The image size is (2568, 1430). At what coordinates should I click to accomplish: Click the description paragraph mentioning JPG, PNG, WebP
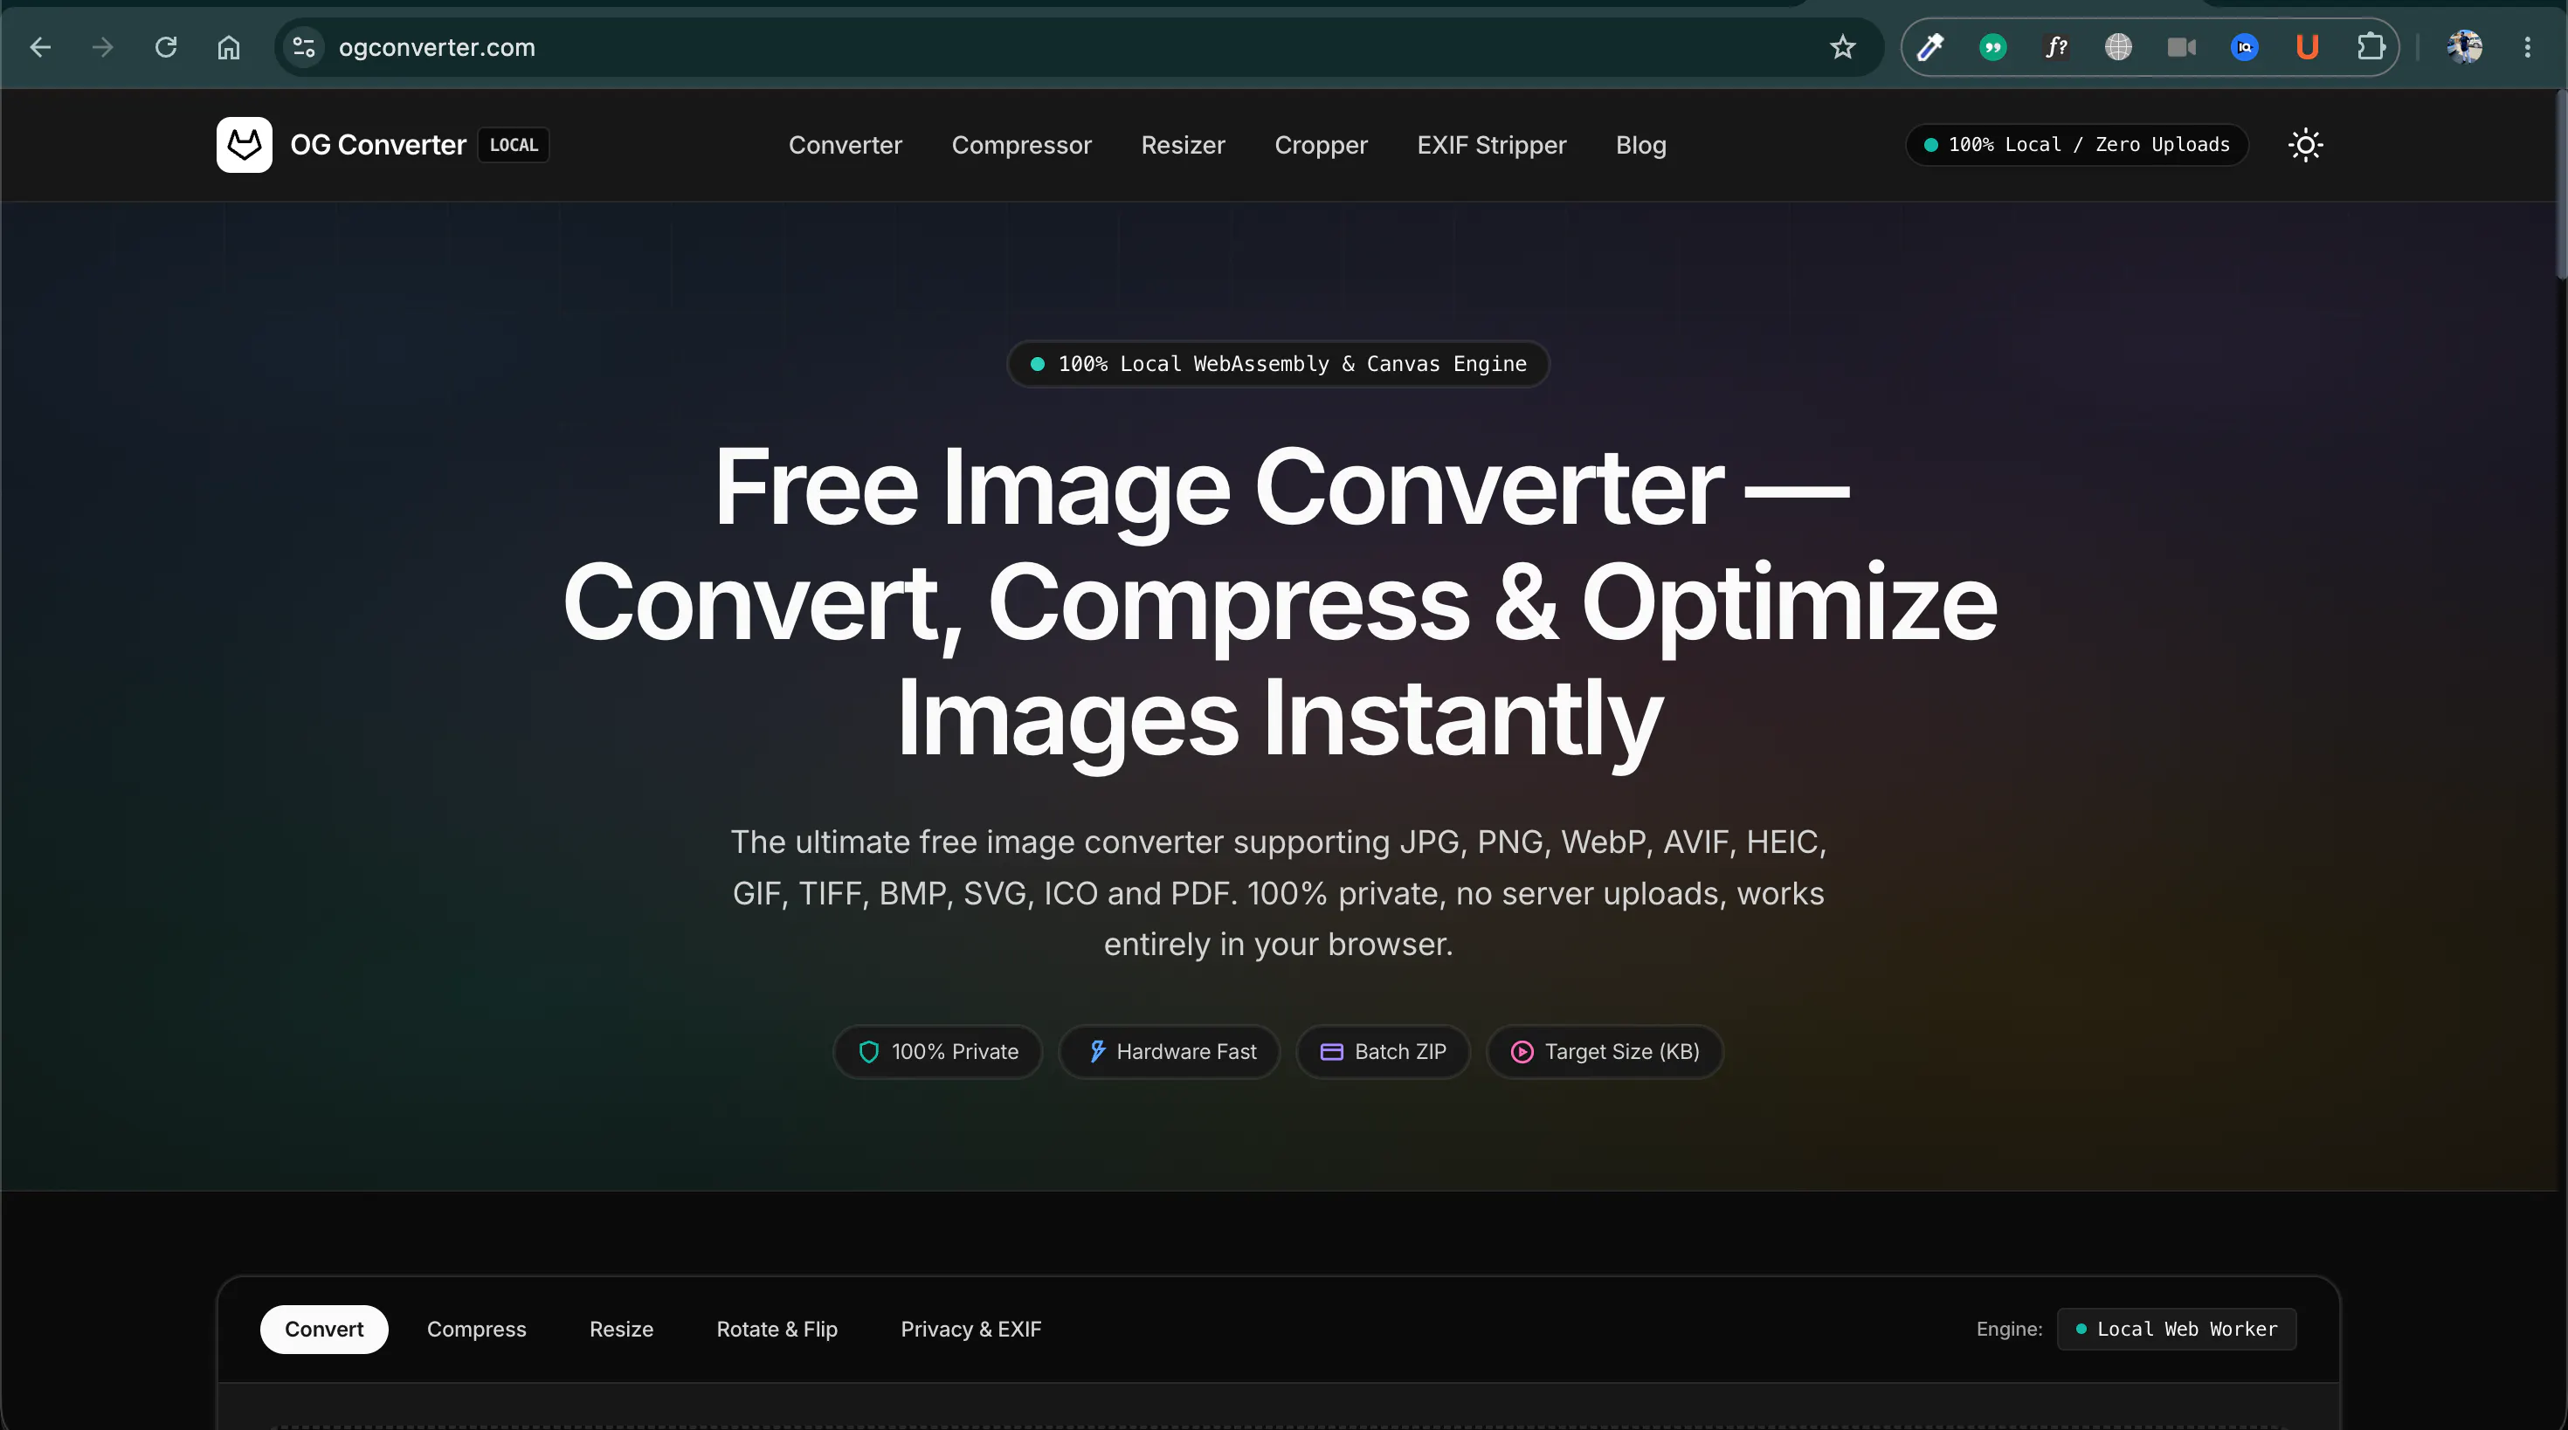tap(1278, 893)
